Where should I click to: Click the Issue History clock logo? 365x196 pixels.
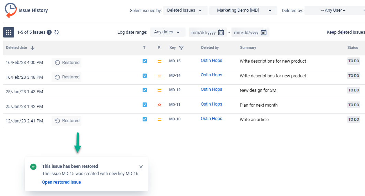11,10
